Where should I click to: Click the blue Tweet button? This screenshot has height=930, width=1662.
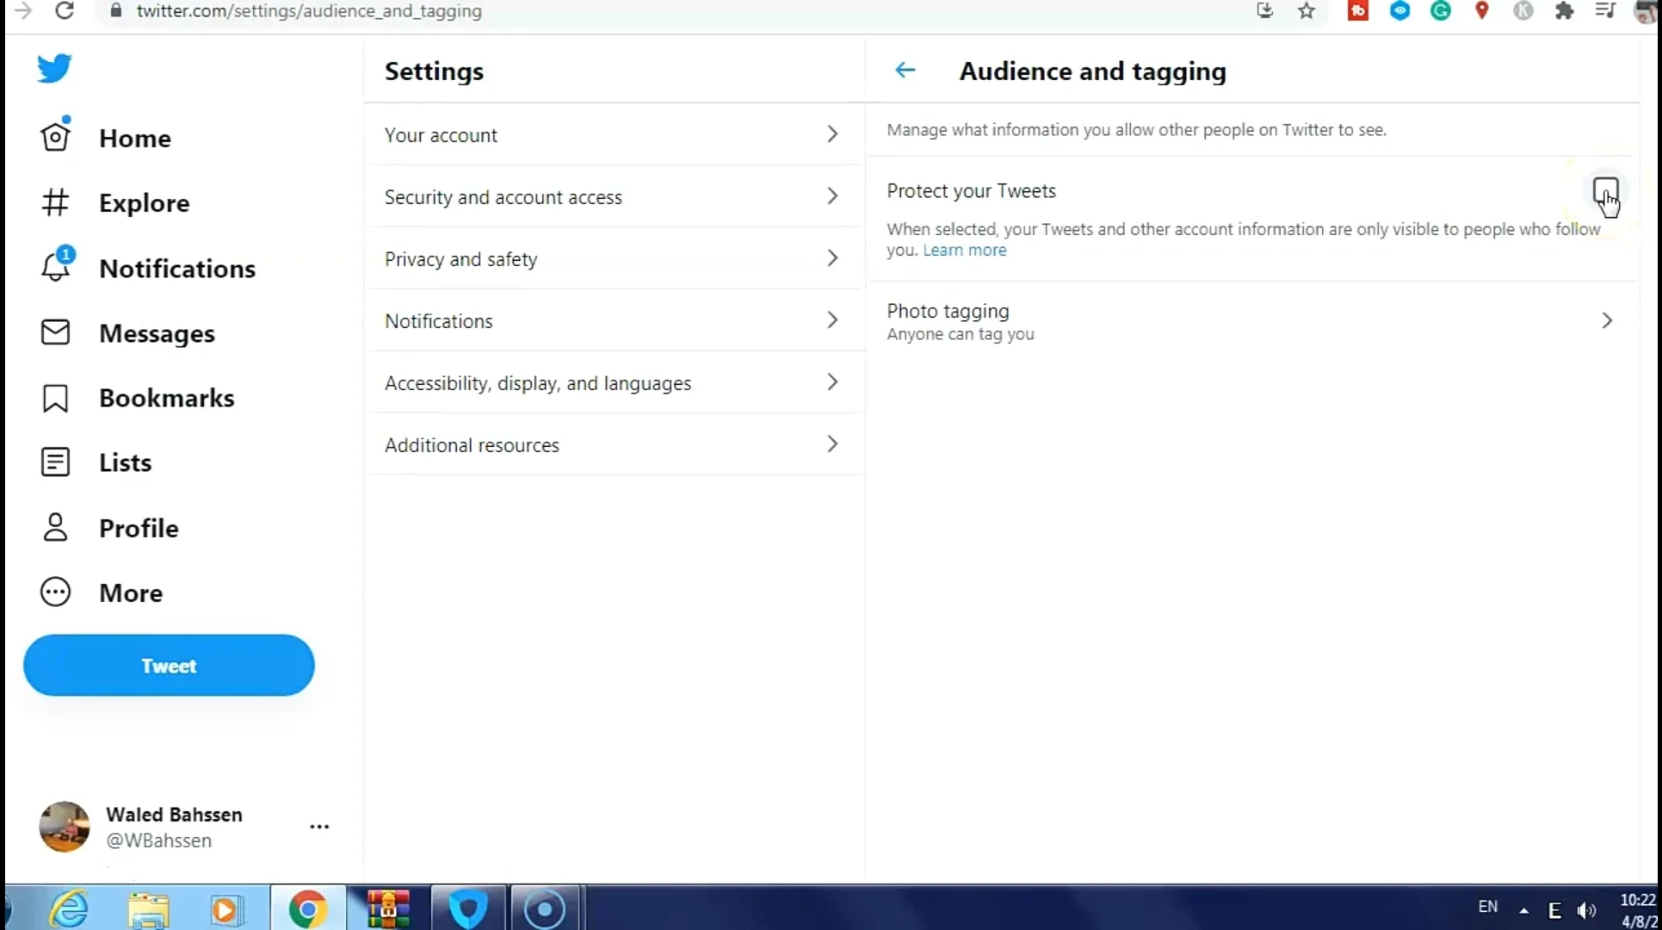[x=169, y=665]
